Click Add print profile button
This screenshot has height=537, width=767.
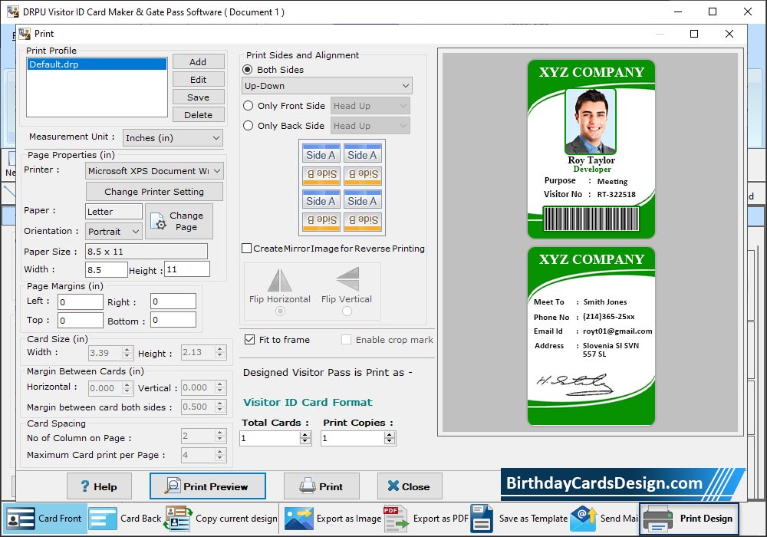tap(198, 61)
